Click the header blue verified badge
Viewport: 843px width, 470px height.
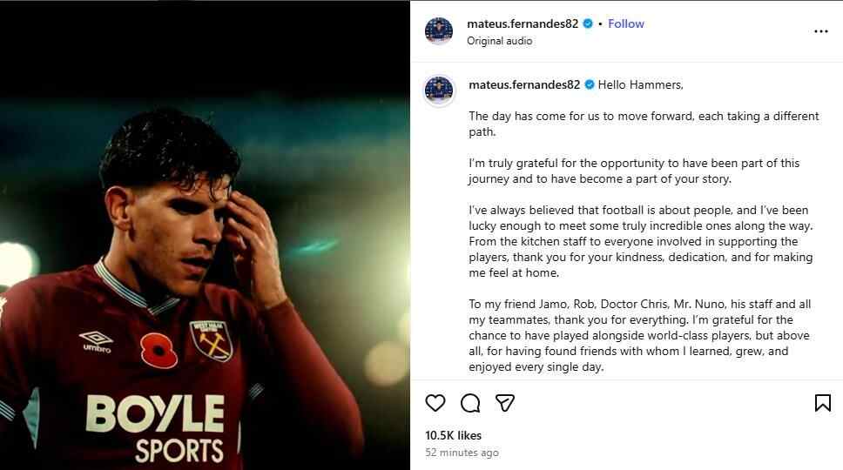[x=588, y=23]
